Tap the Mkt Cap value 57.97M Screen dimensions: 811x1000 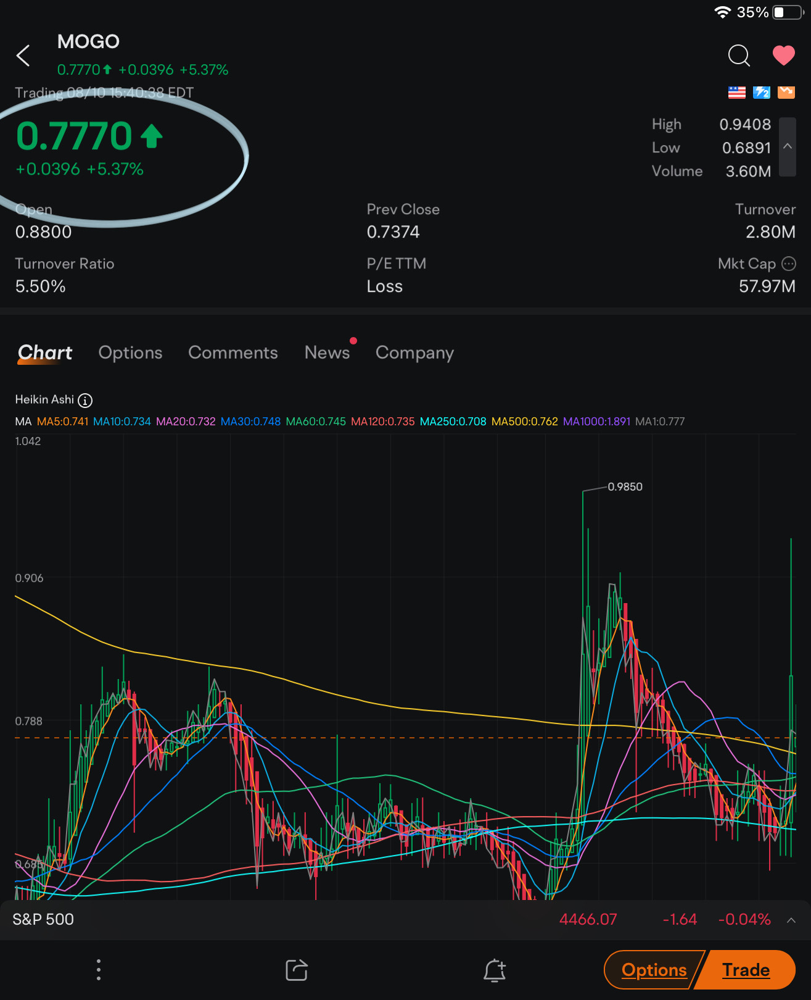(x=767, y=286)
